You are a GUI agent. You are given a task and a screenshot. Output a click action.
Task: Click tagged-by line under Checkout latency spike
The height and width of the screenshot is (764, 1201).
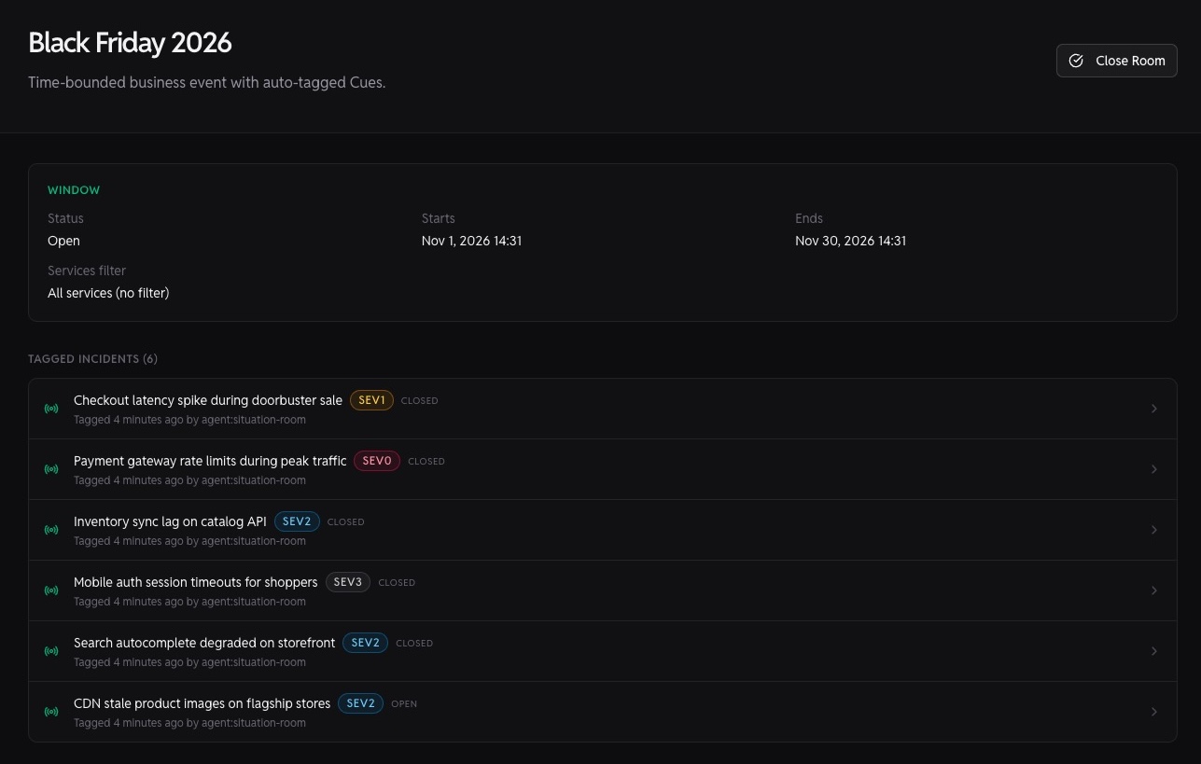[189, 420]
